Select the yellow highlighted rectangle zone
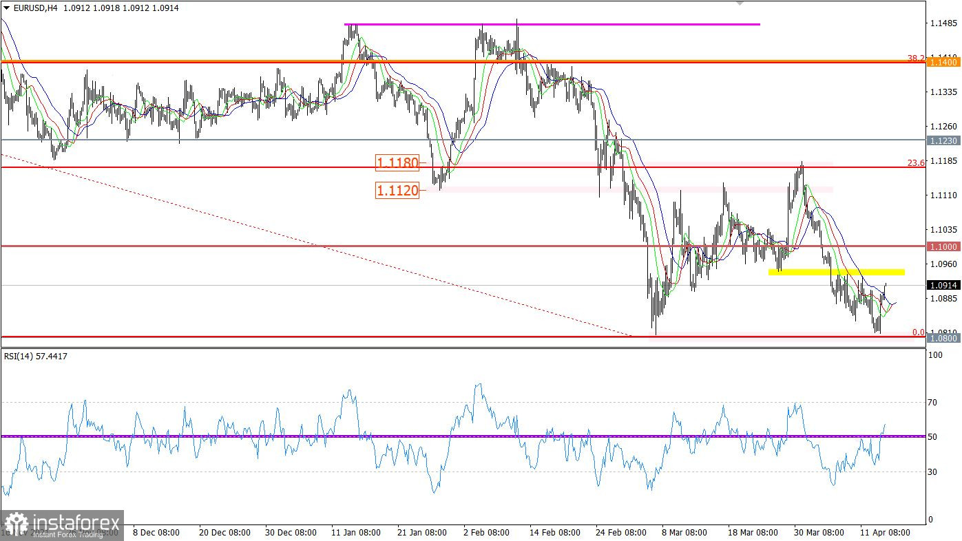This screenshot has height=541, width=962. (837, 272)
